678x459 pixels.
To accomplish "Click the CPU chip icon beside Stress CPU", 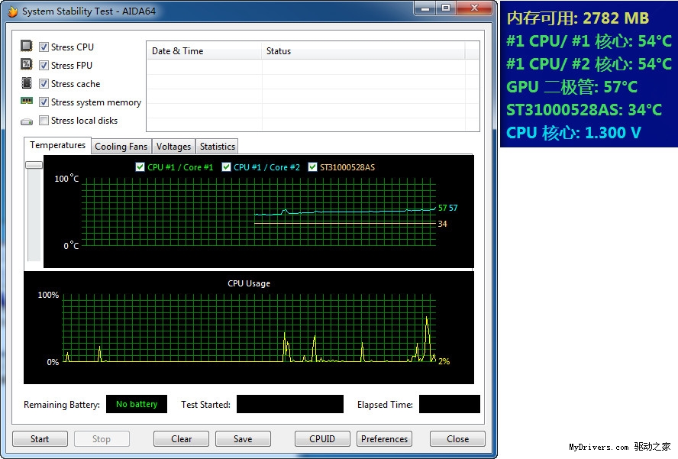I will point(27,47).
